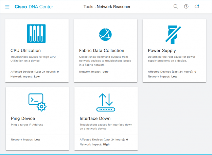
Task: Open the Fabric Data Collection title
Action: tap(102, 51)
